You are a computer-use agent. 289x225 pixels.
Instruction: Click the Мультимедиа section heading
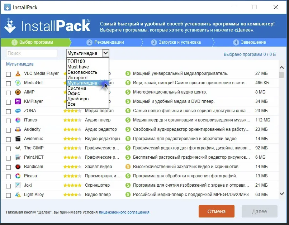[20, 64]
